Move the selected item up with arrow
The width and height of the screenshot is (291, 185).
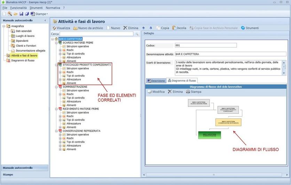(144, 28)
